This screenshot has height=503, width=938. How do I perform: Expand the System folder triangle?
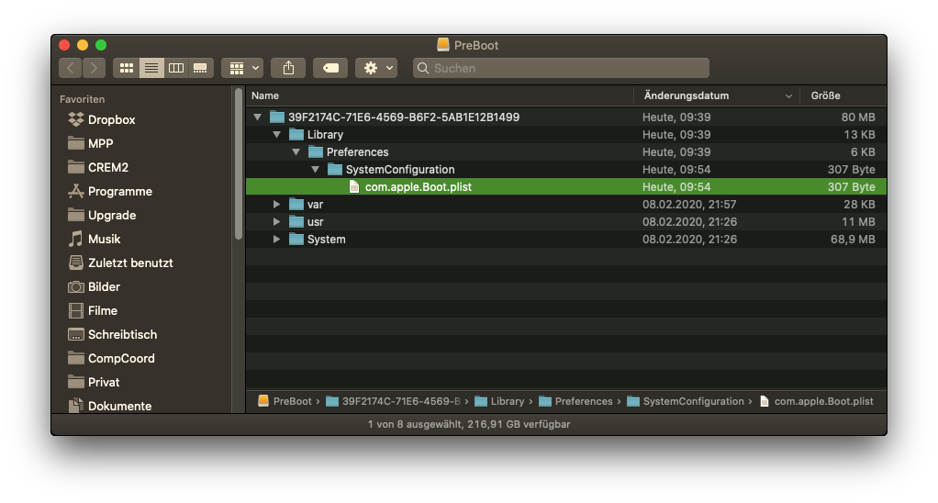(x=276, y=240)
